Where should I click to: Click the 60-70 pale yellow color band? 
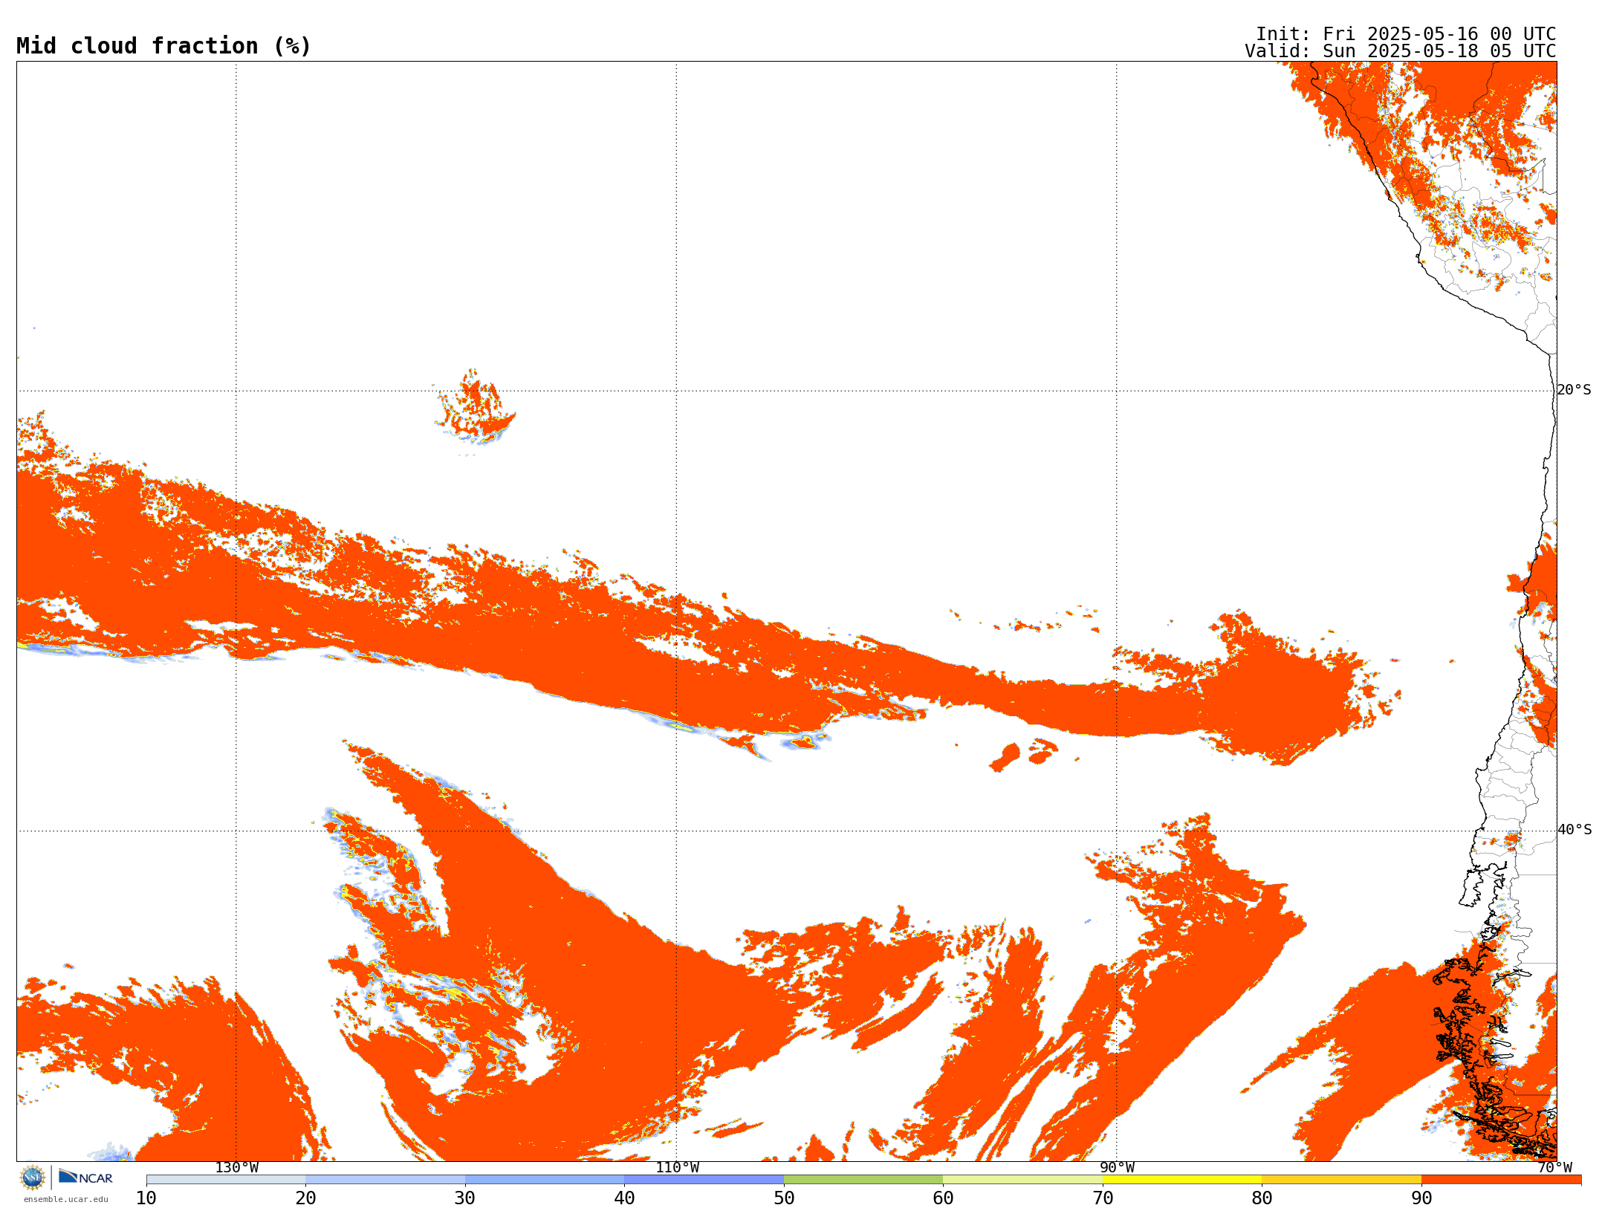click(x=1022, y=1180)
